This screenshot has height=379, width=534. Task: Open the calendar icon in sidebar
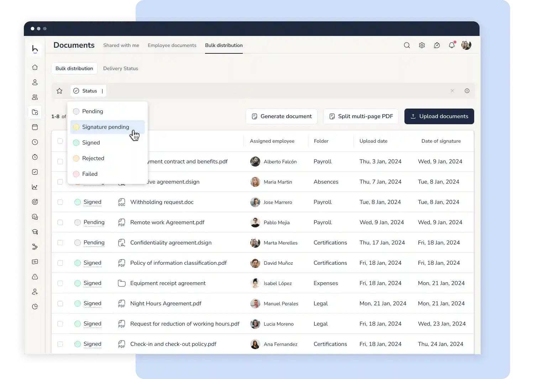[35, 127]
